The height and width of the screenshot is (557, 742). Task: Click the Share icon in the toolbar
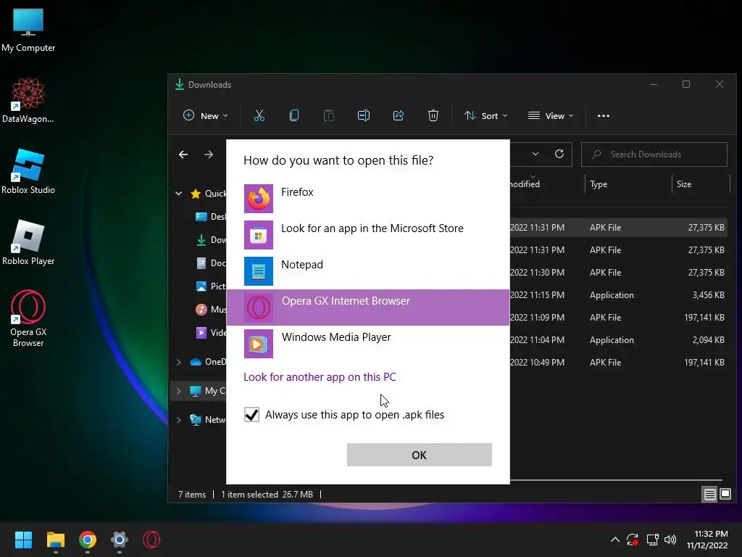point(399,115)
